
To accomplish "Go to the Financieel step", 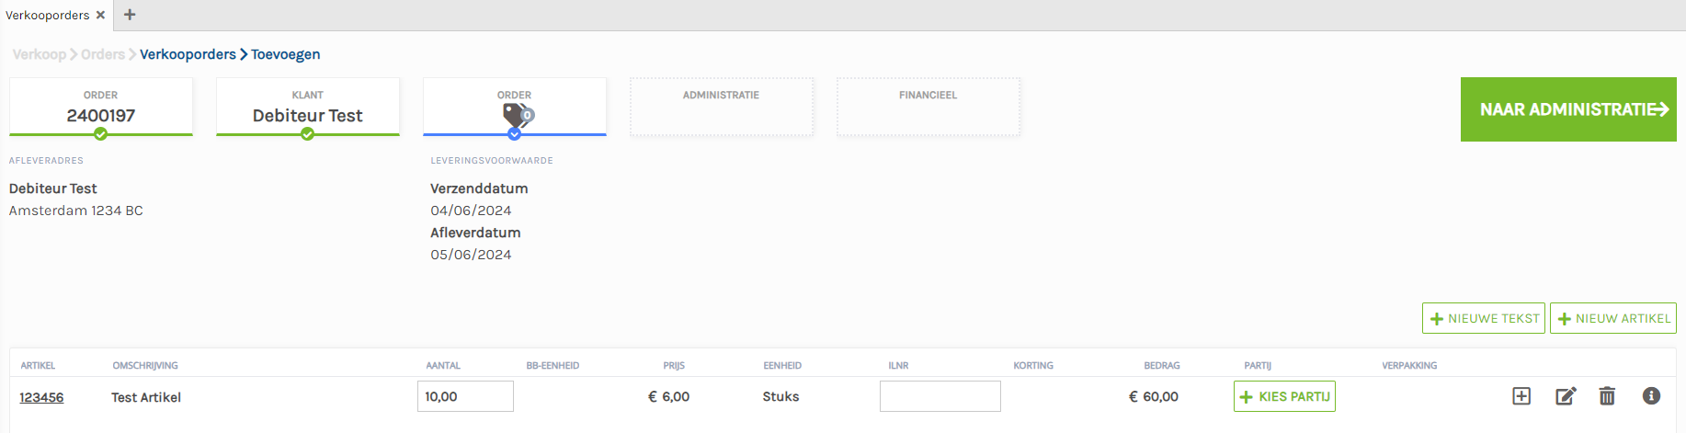I will point(928,107).
